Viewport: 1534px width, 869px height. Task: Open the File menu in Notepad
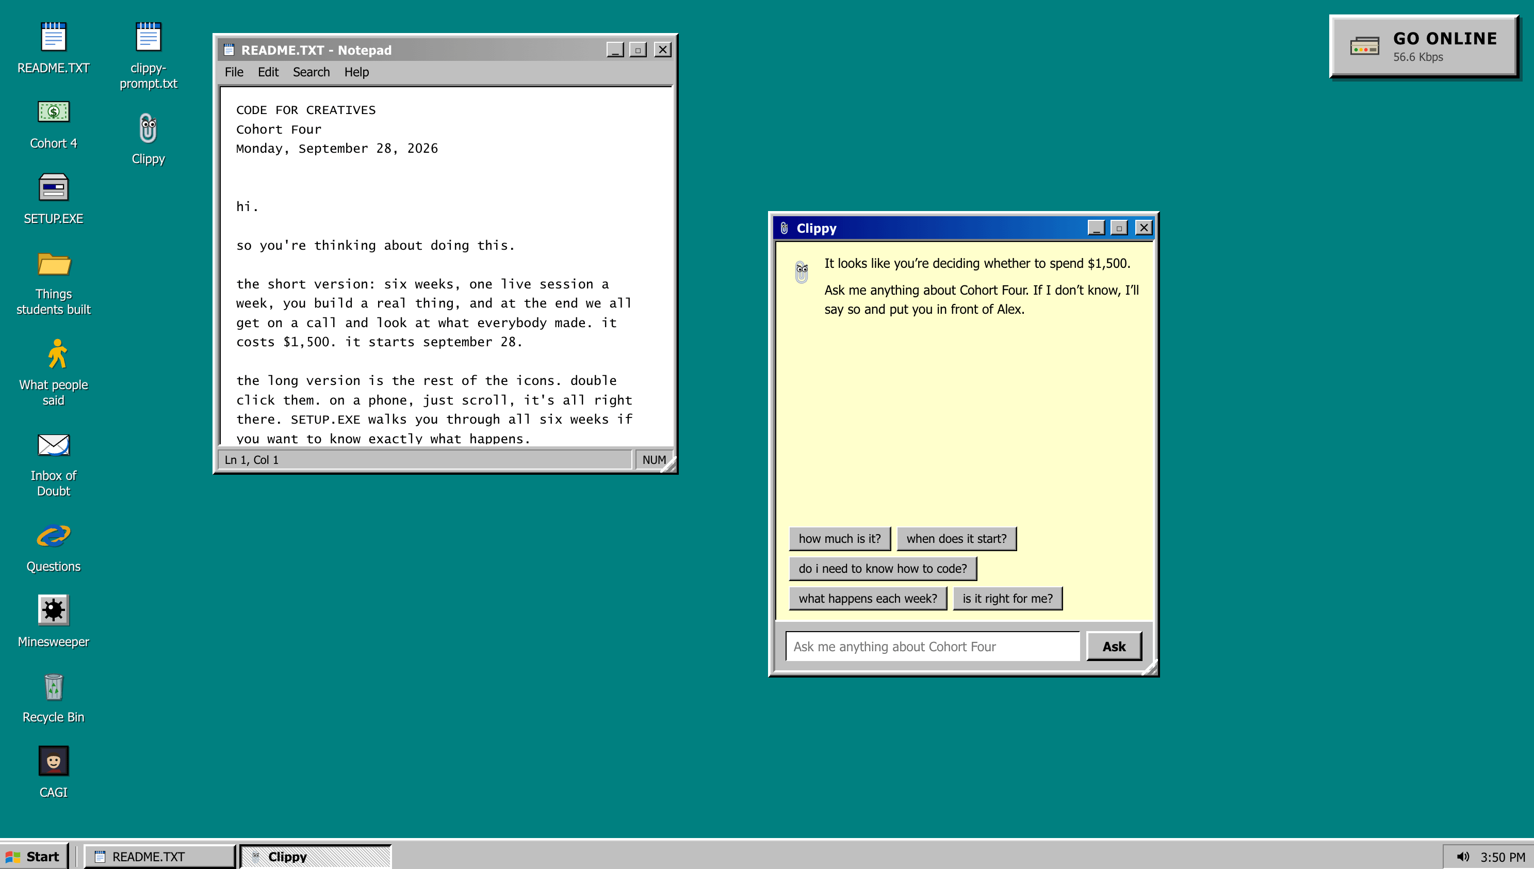click(234, 72)
